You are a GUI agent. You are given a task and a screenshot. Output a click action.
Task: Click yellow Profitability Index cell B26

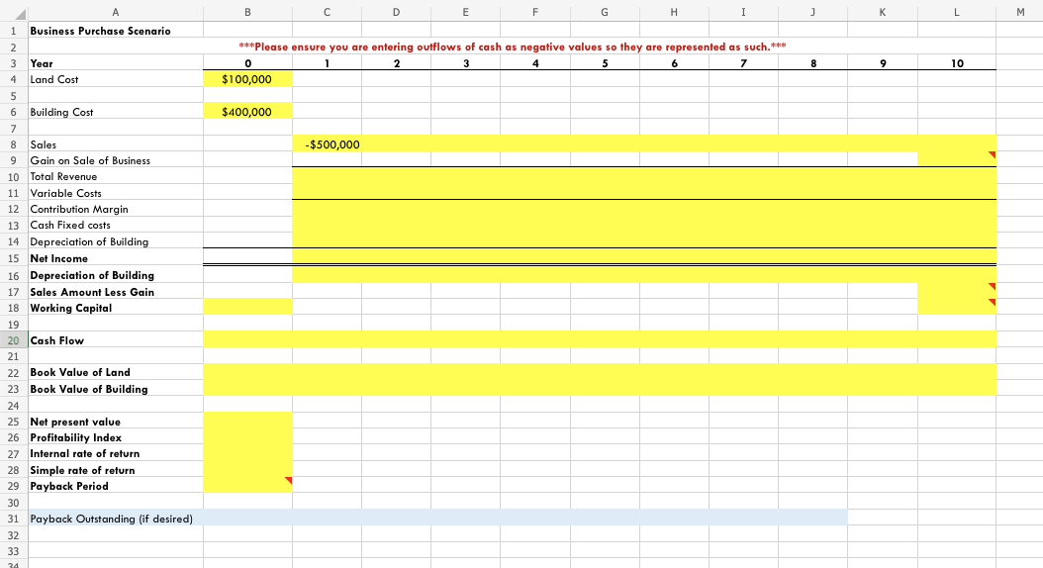click(x=247, y=437)
